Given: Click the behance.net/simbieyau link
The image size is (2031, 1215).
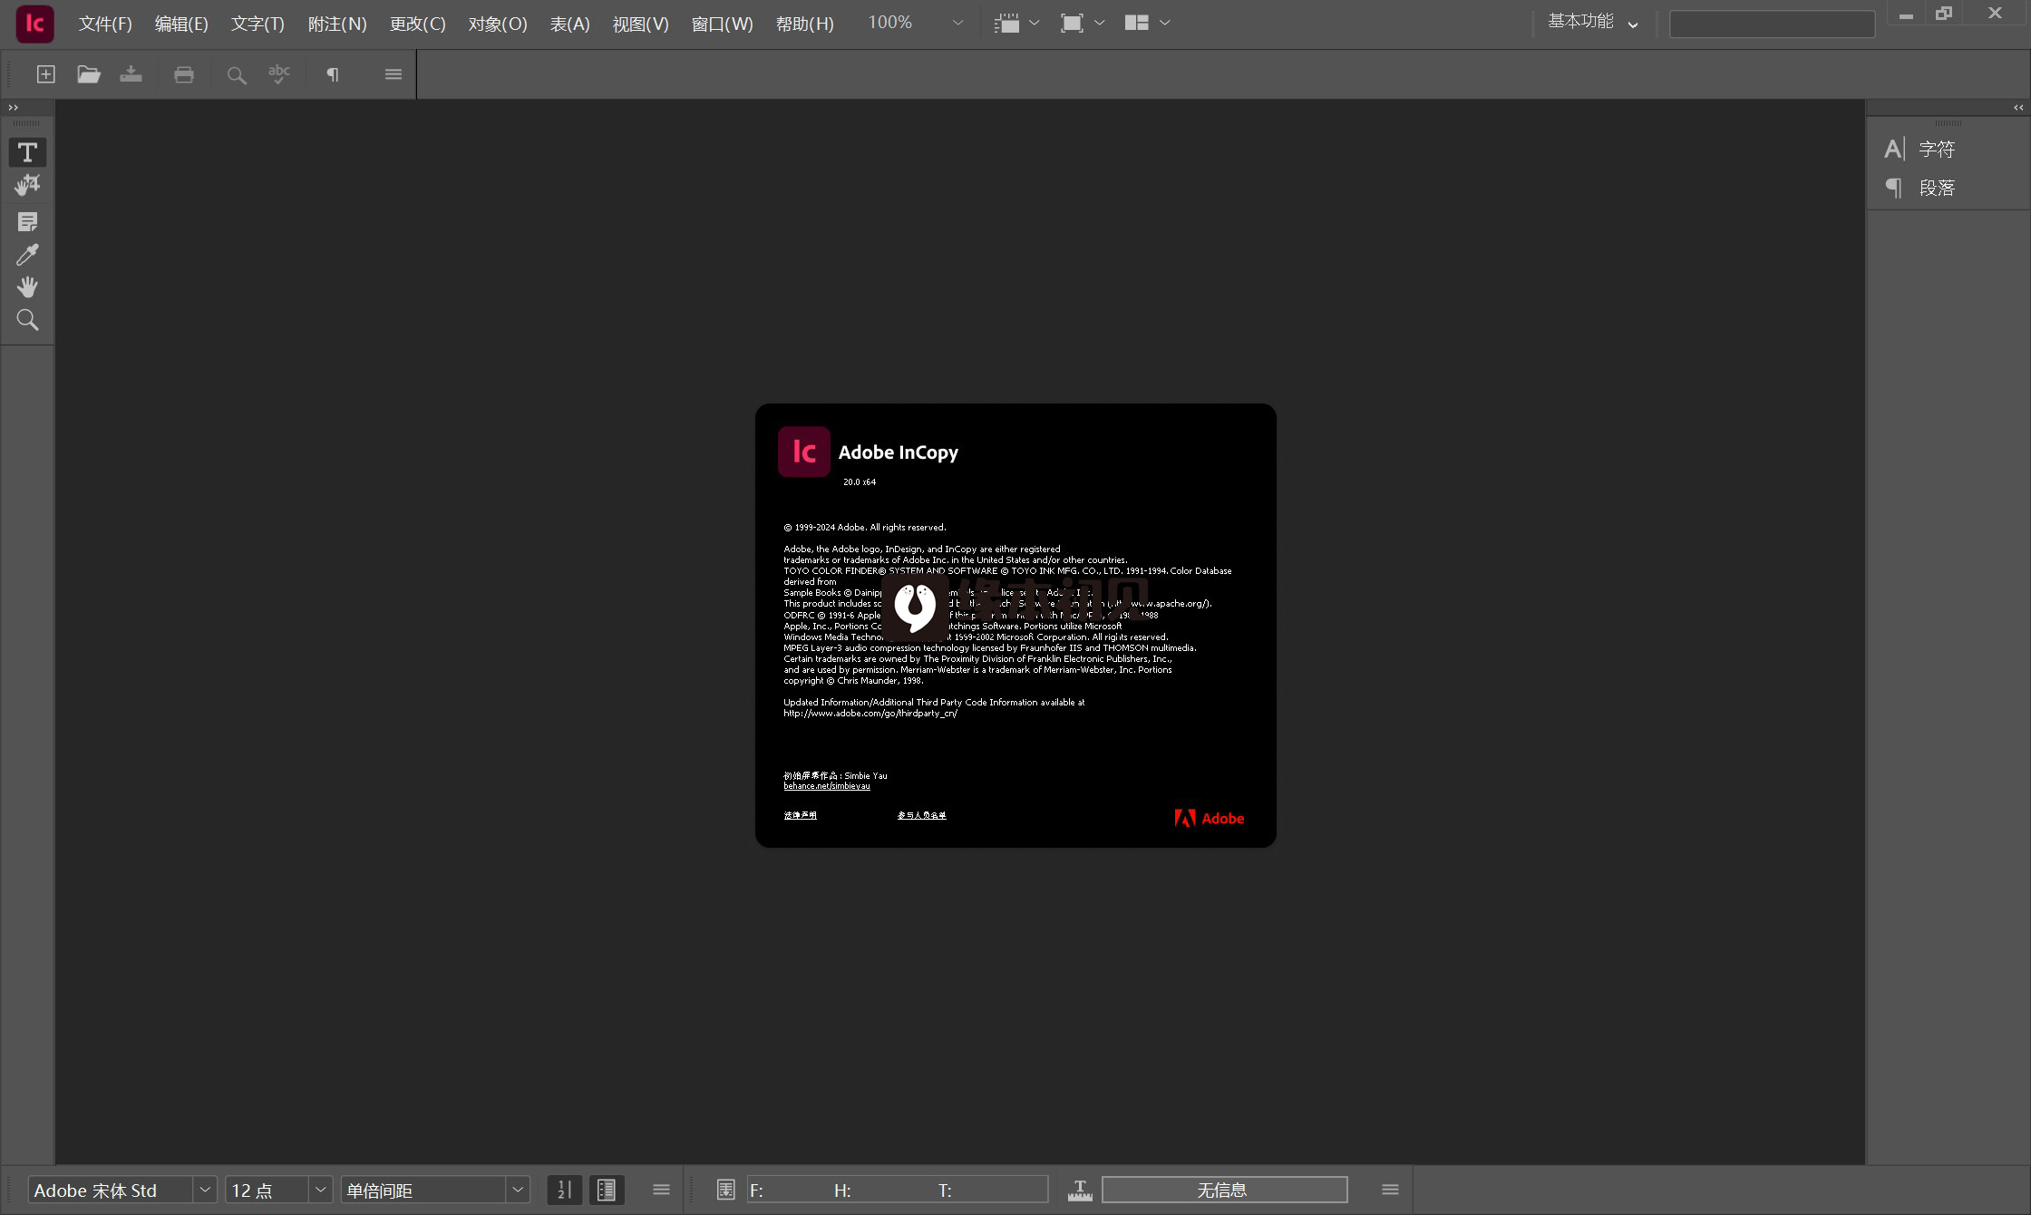Looking at the screenshot, I should pos(826,786).
